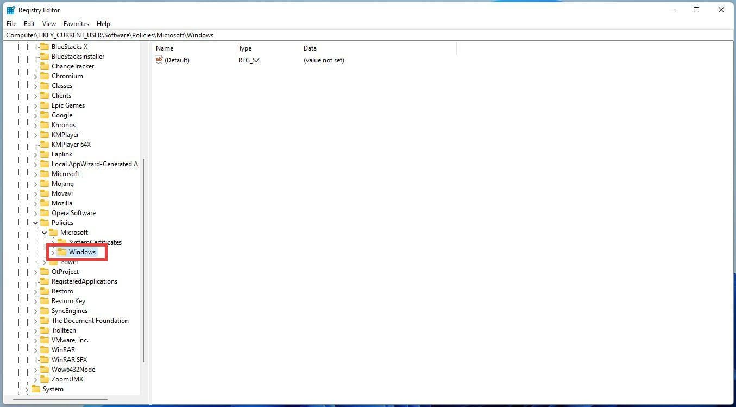
Task: Sort values by the Name column header
Action: click(x=164, y=48)
